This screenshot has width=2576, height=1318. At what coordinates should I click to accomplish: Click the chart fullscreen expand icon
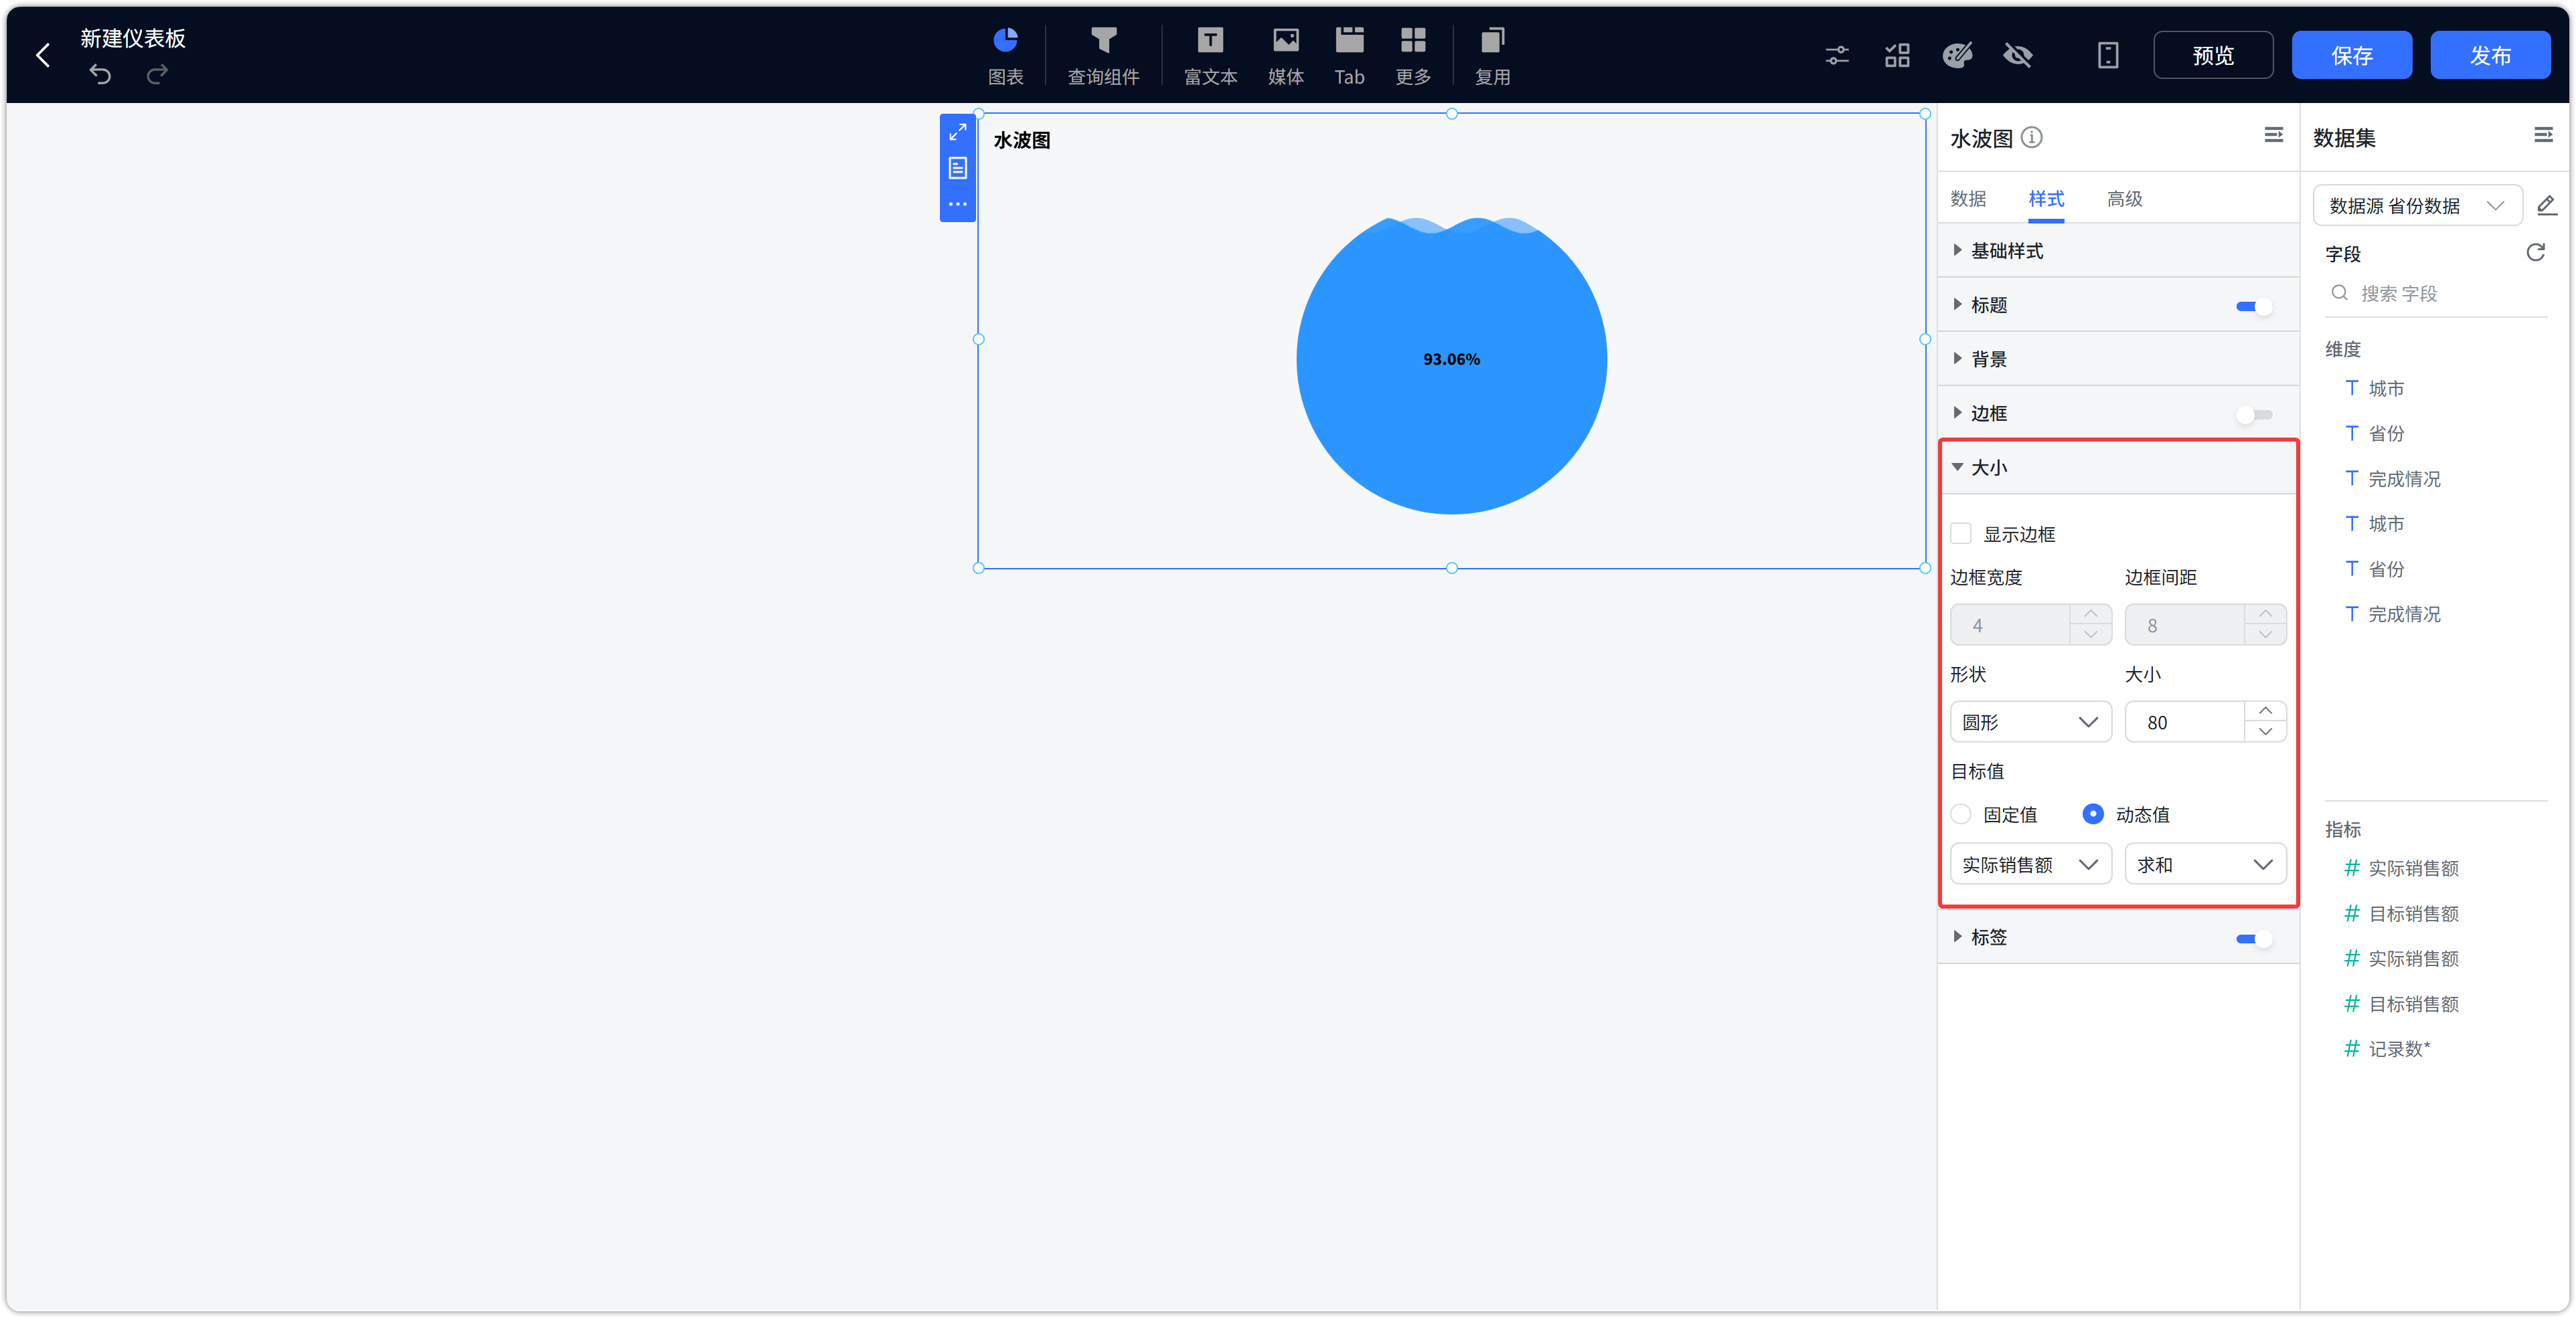[x=957, y=132]
